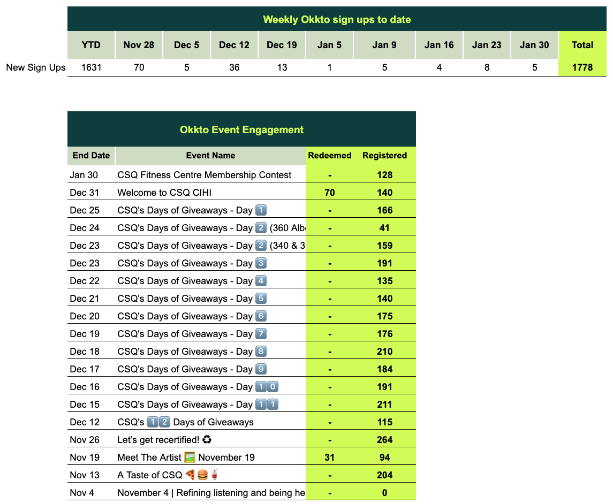Click the Okkto Event Engagement title
The height and width of the screenshot is (504, 613).
(x=241, y=129)
